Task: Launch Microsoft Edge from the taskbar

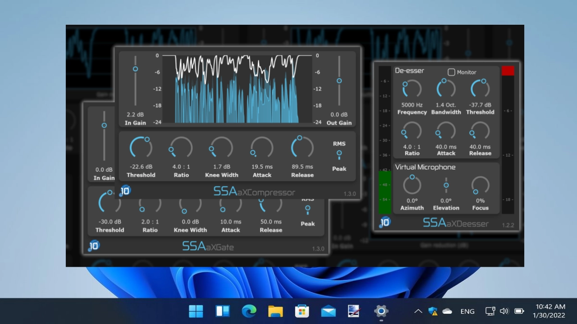Action: tap(249, 311)
